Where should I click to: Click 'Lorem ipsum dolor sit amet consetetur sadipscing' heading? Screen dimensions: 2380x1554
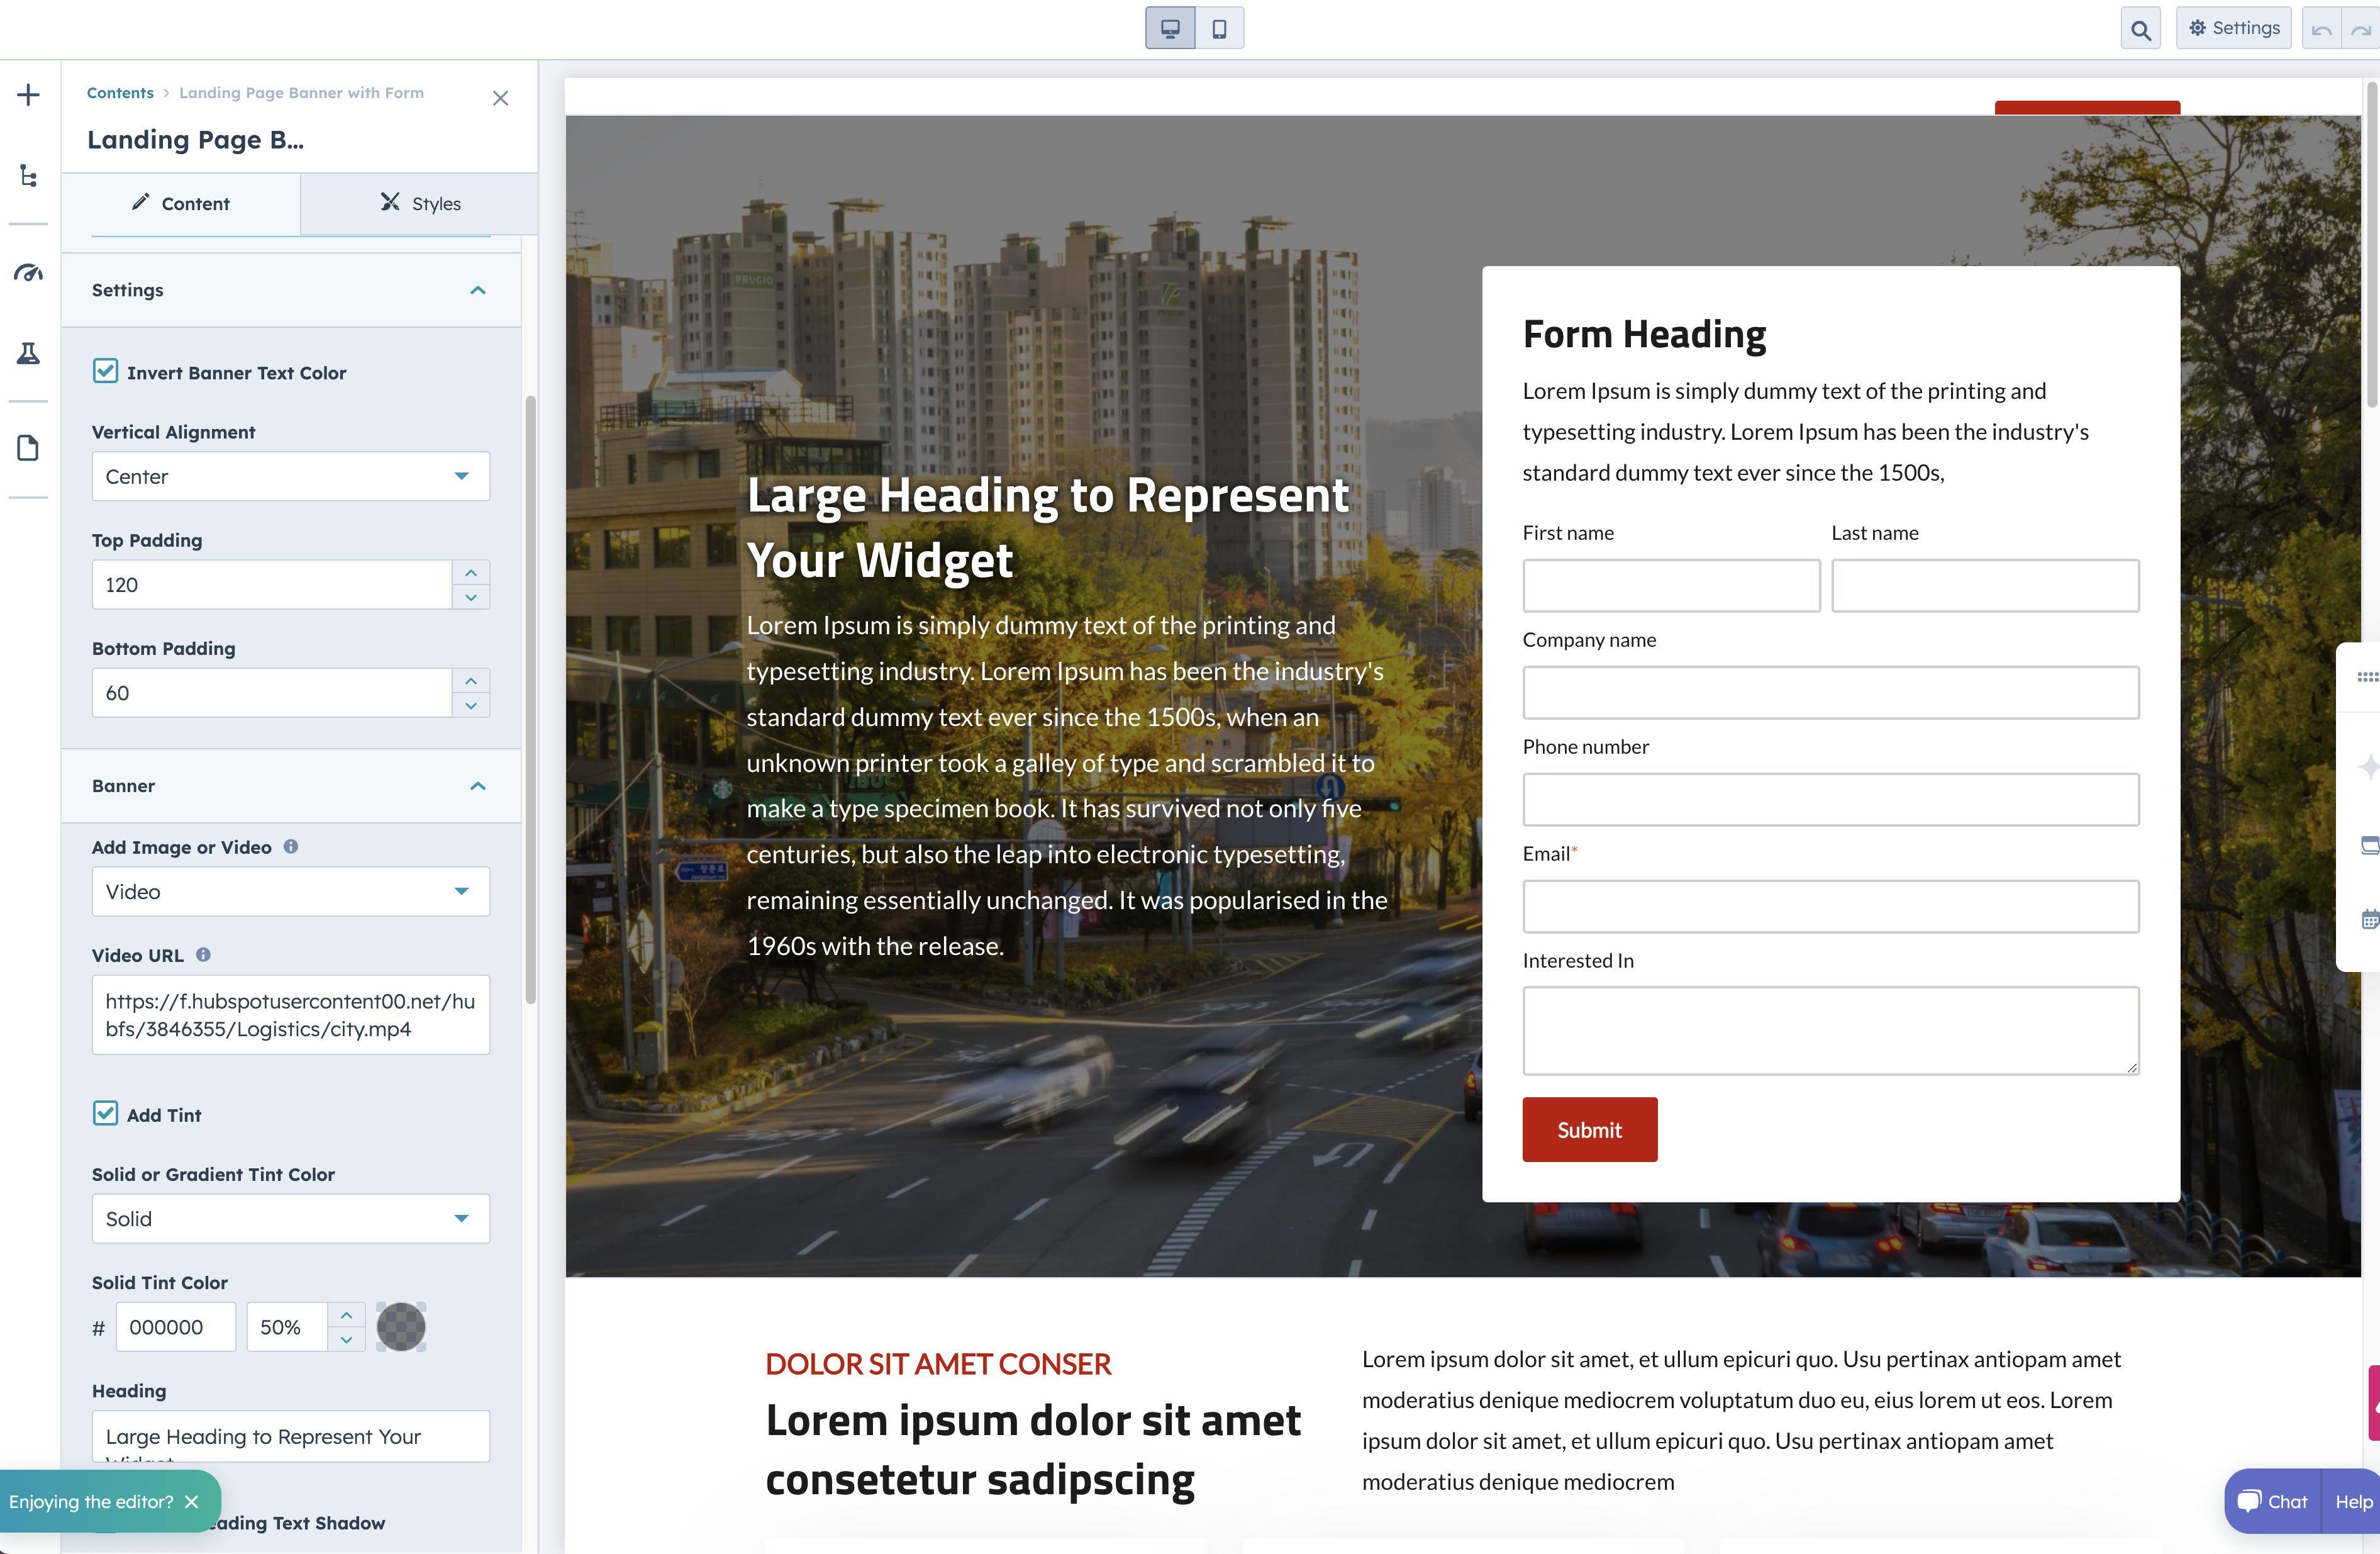coord(1033,1449)
